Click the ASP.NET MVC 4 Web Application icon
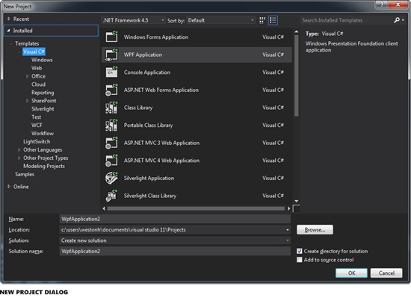 point(111,161)
